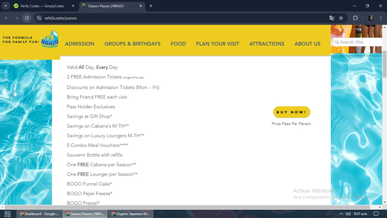Image resolution: width=387 pixels, height=218 pixels.
Task: Click 'Pass Holder Exclusives' line
Action: pos(91,107)
